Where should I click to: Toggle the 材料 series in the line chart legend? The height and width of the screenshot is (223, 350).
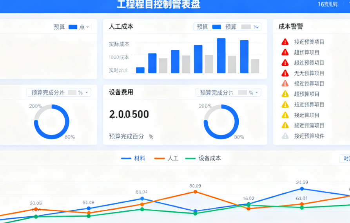coord(133,158)
